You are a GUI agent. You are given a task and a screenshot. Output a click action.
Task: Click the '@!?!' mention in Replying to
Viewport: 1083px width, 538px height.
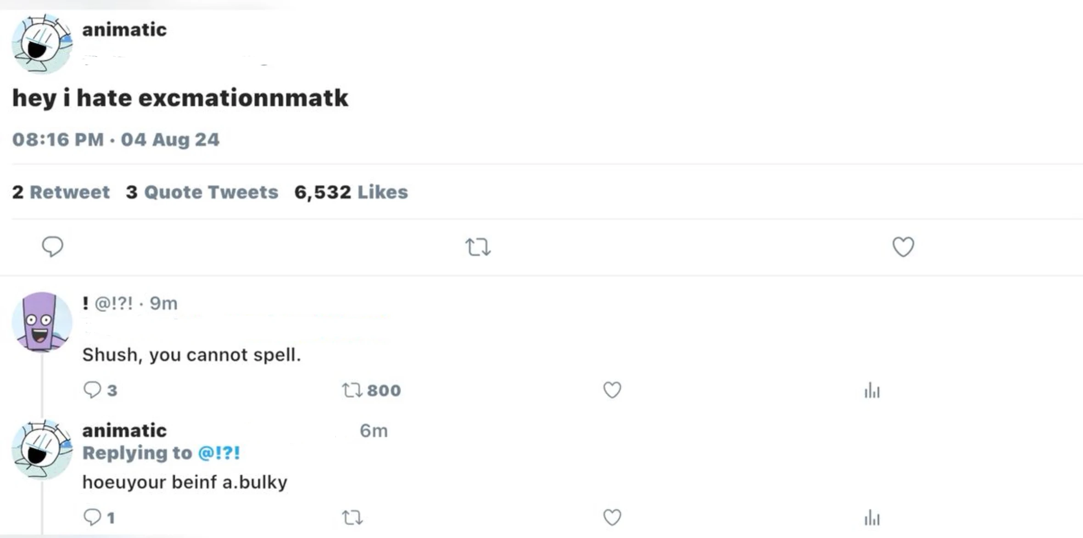click(x=219, y=453)
